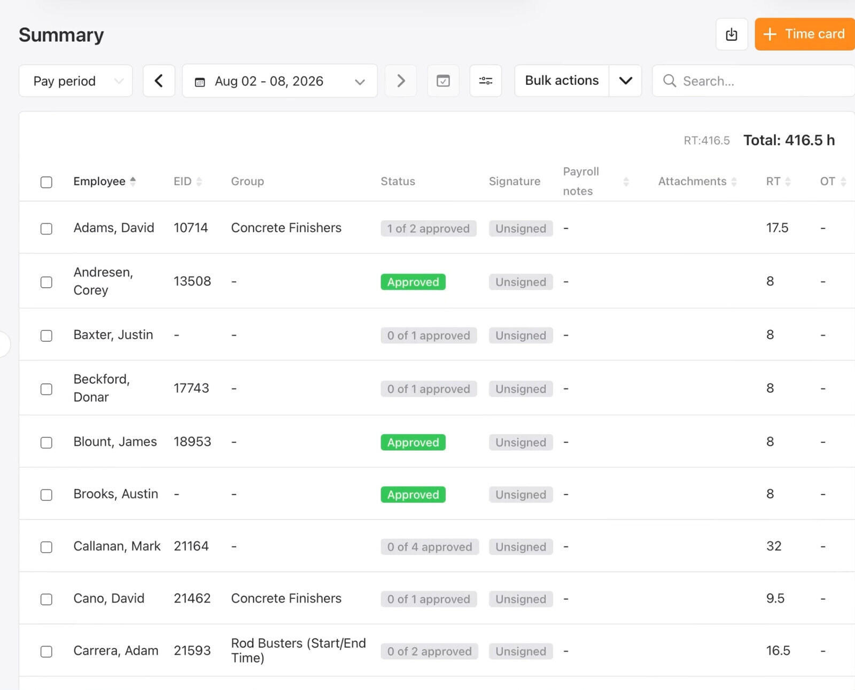855x690 pixels.
Task: Select EID 21593 cell
Action: coord(192,650)
